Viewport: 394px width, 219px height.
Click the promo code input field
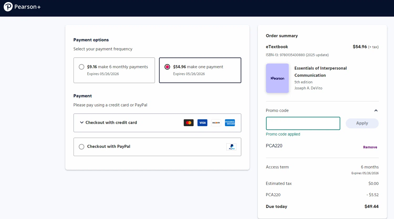click(x=303, y=123)
